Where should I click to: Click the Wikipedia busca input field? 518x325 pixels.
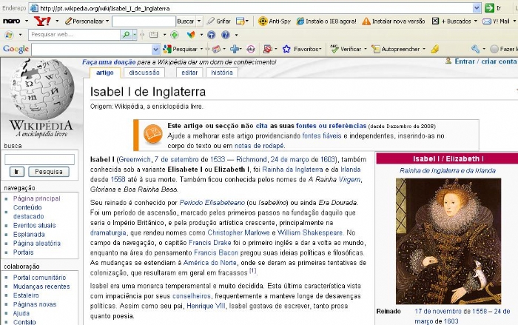point(39,158)
